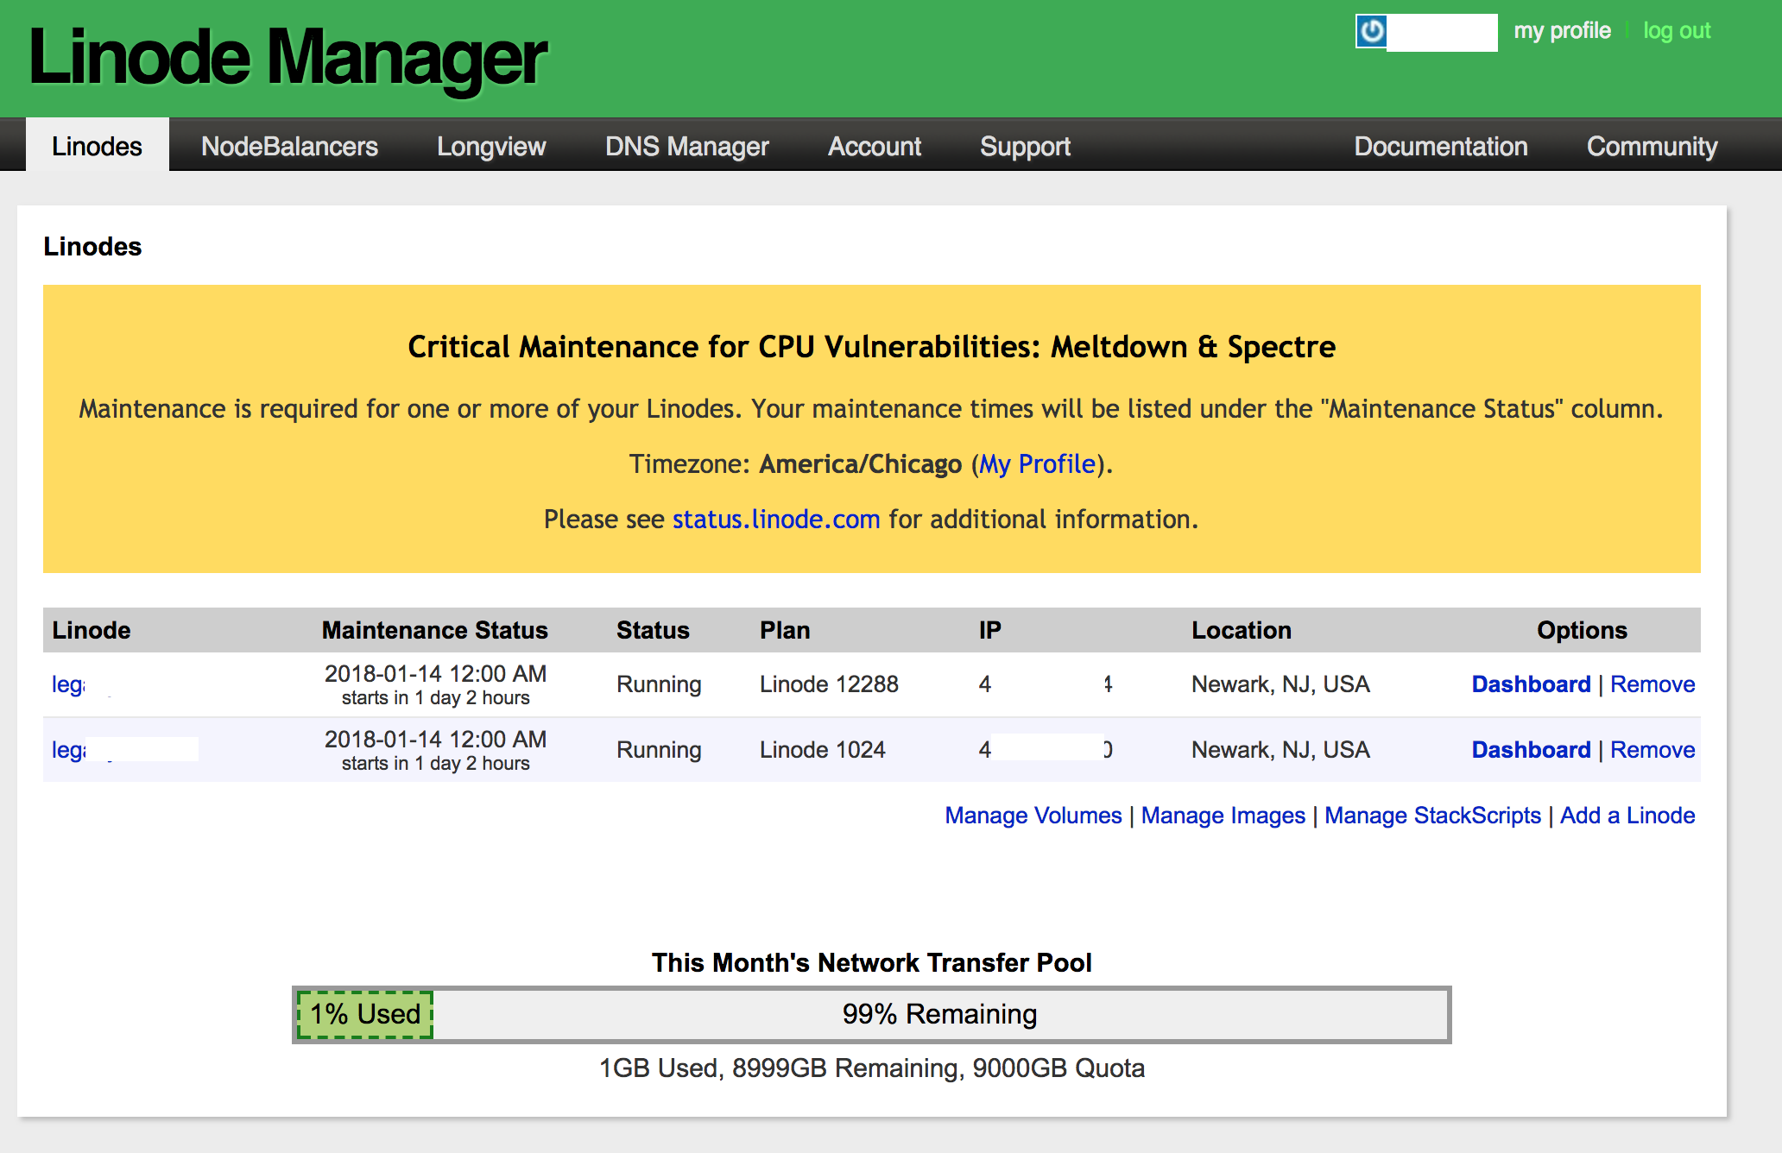Open the Account tab

pyautogui.click(x=875, y=146)
